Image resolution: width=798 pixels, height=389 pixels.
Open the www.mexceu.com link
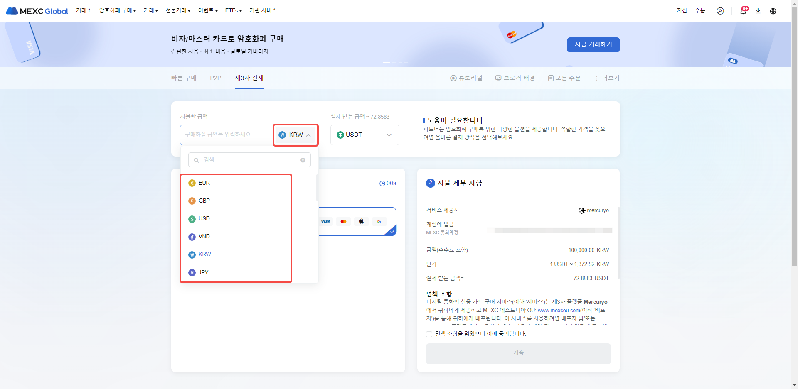(559, 310)
